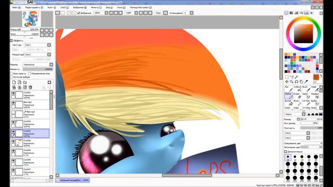Hide layer Слой45

click(13, 151)
